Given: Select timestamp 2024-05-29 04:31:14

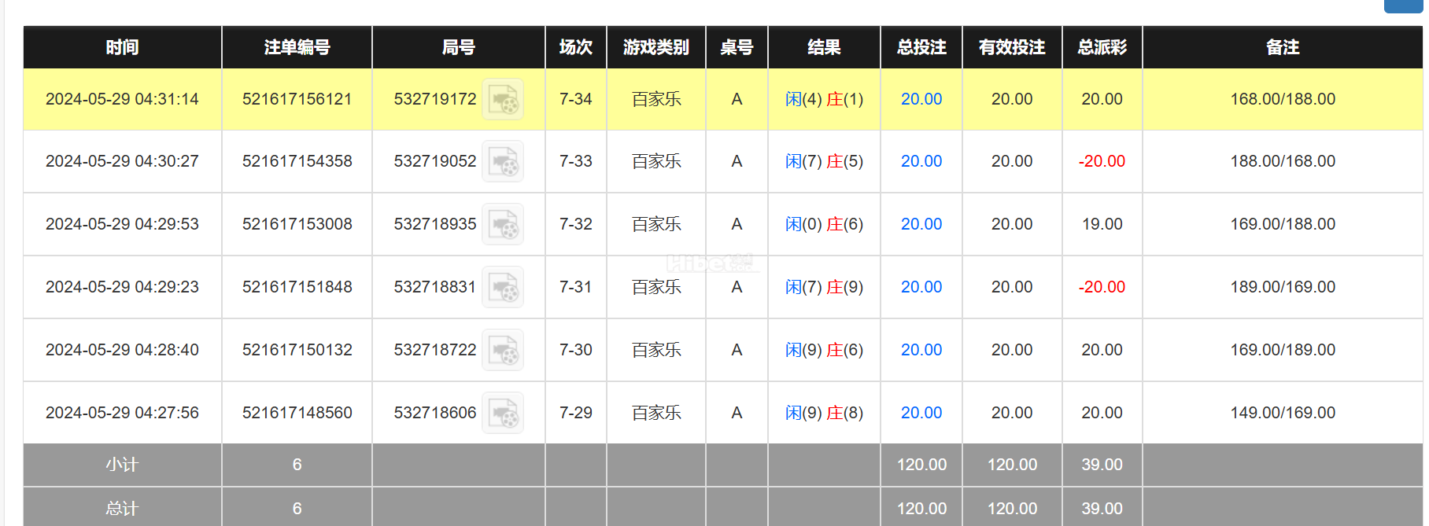Looking at the screenshot, I should (x=122, y=99).
